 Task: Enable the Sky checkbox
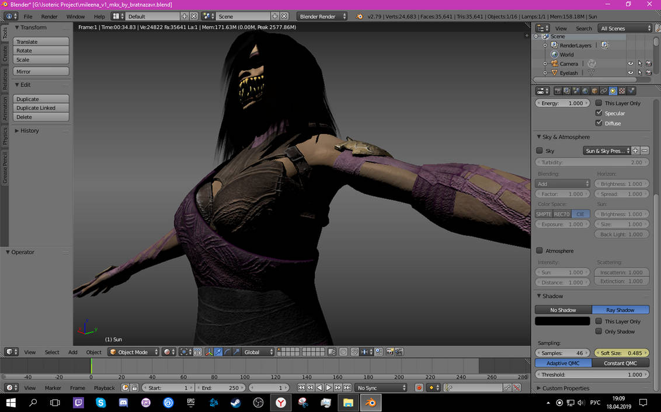pos(539,151)
